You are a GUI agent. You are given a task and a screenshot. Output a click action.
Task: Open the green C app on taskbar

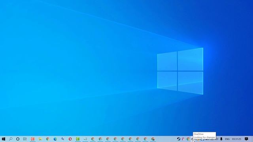click(x=78, y=139)
